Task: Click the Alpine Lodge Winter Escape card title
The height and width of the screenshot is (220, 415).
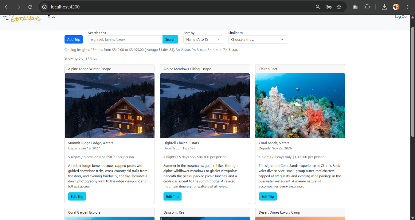Action: point(89,69)
